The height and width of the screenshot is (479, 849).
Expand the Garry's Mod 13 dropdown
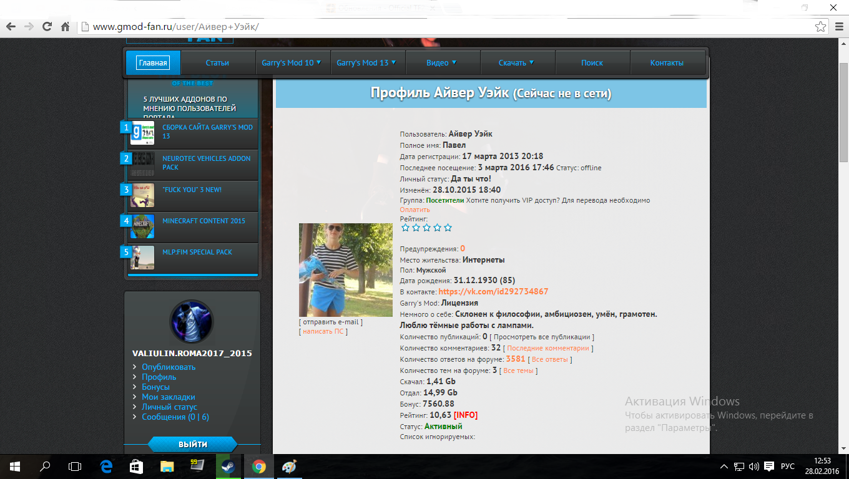click(x=366, y=62)
